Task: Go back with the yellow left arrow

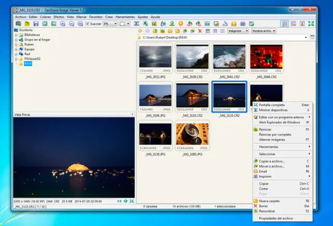Action: (140, 31)
